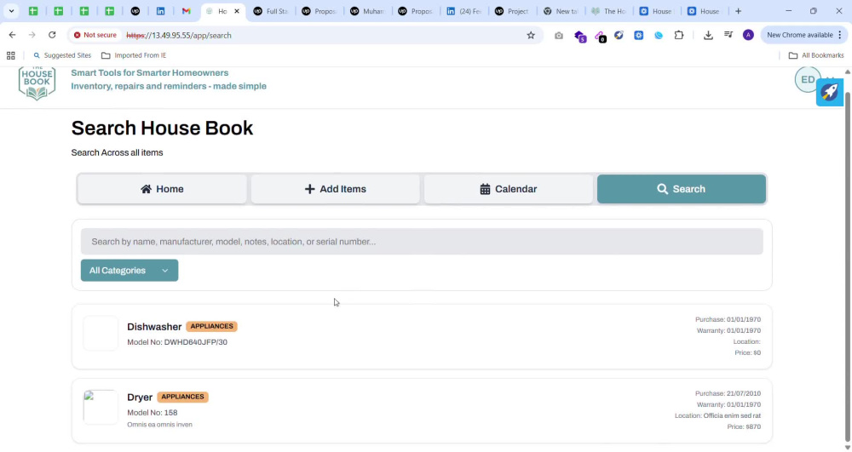Select the Search navigation tab

(x=682, y=189)
